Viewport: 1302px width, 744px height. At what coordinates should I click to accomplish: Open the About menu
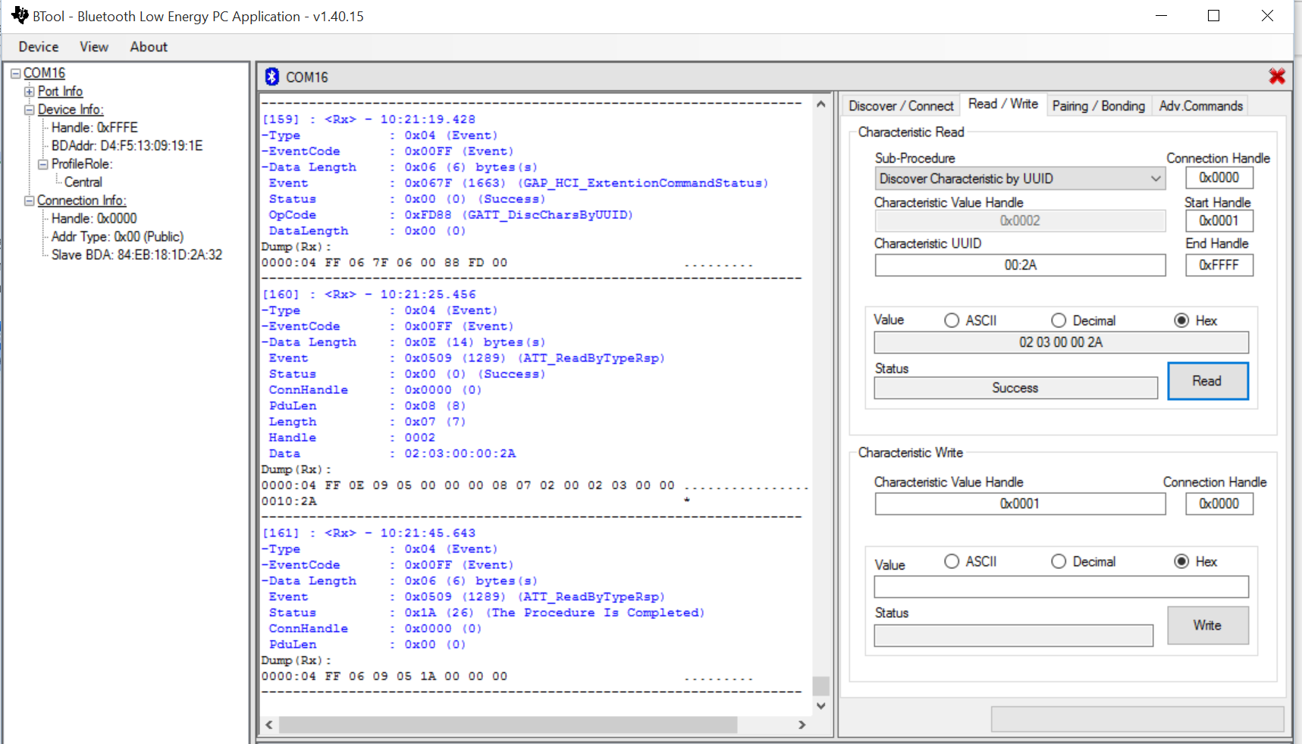149,47
